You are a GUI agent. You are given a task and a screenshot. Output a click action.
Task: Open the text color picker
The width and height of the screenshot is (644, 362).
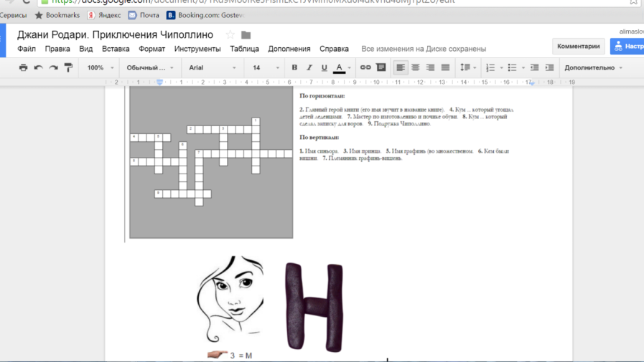(340, 67)
